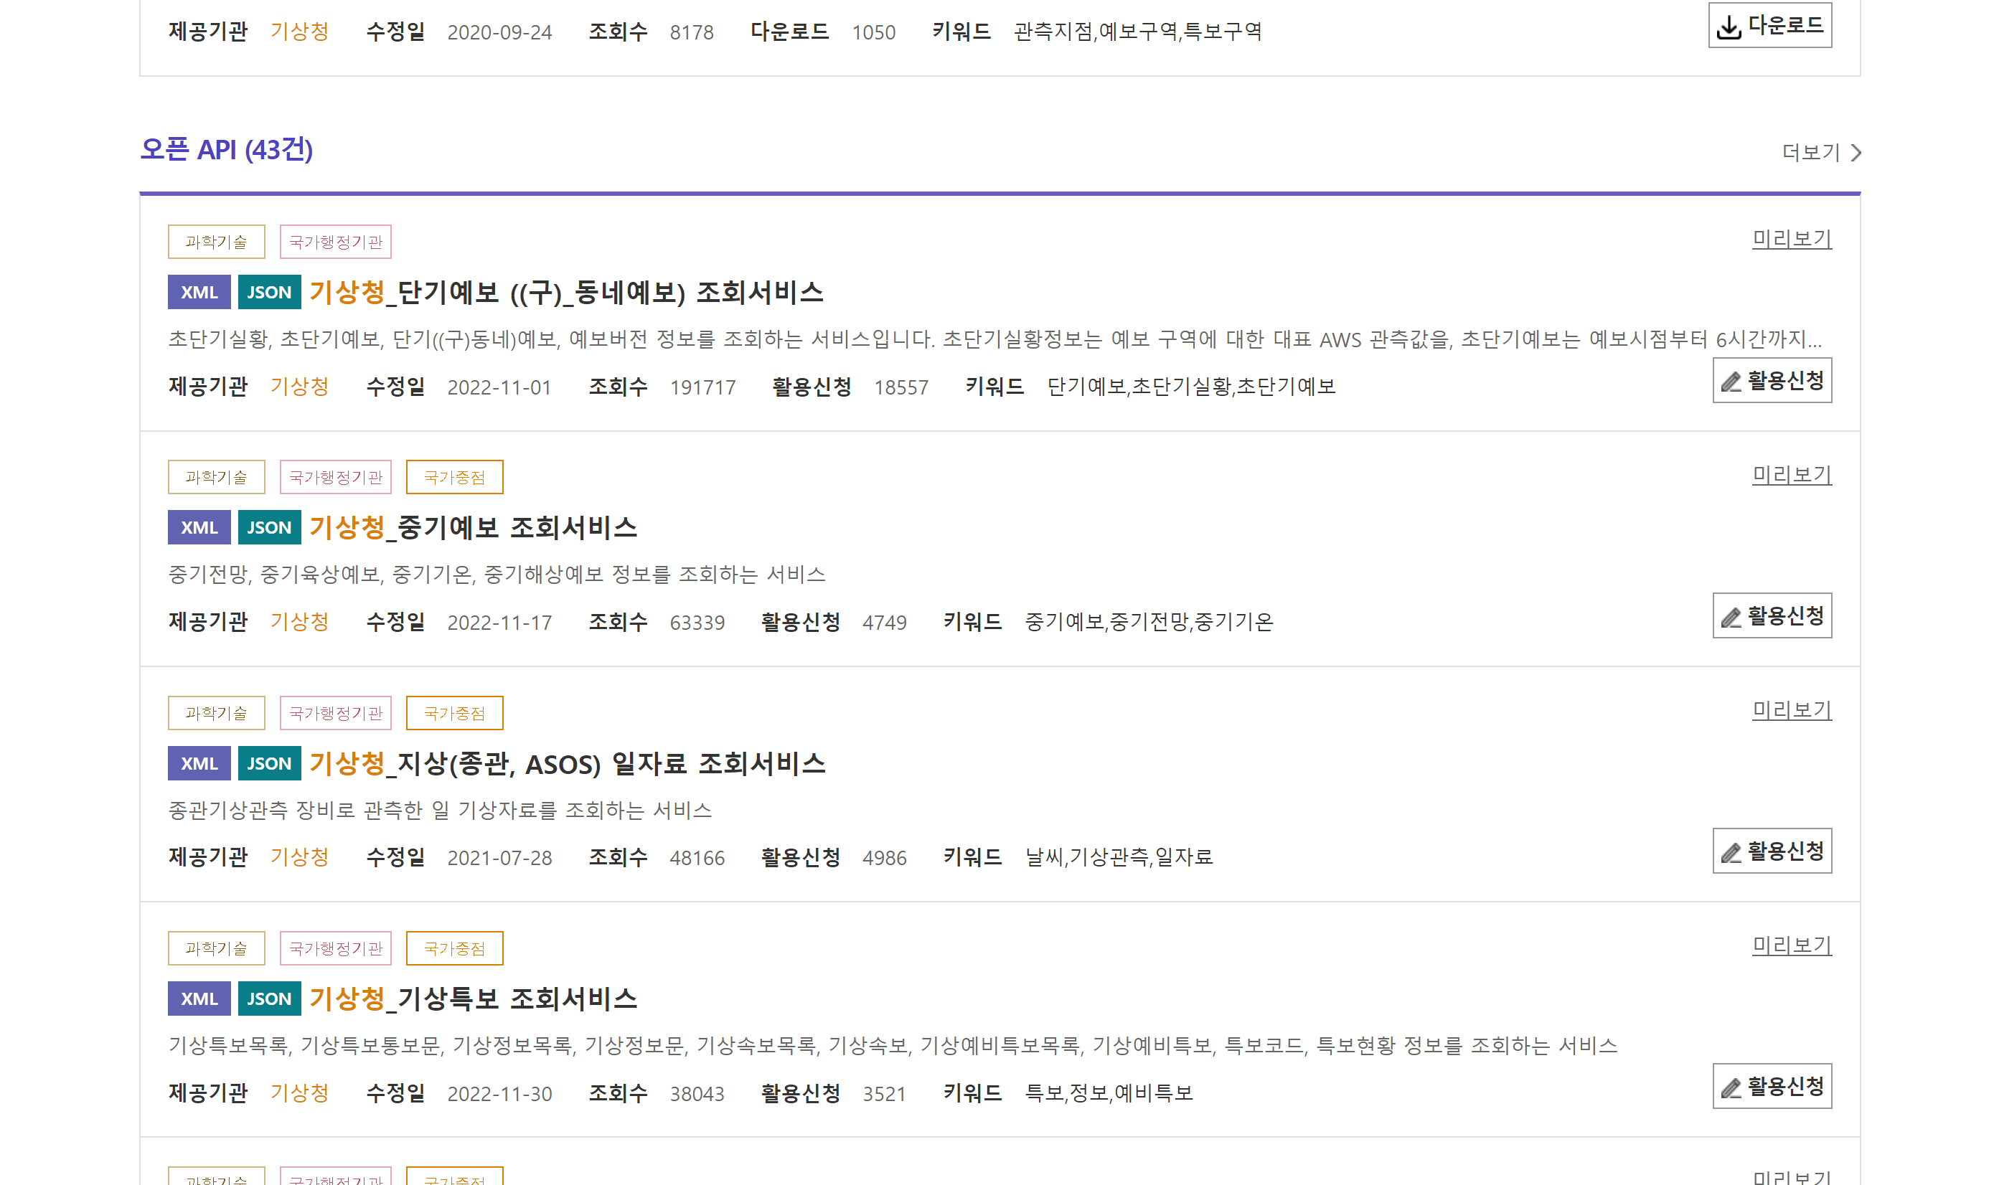Click the XML badge on the 기상특보 entry
The height and width of the screenshot is (1185, 1989).
point(199,999)
